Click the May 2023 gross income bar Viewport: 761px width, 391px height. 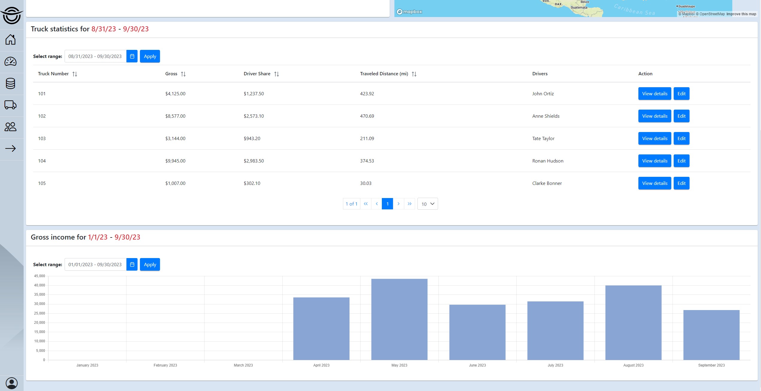pyautogui.click(x=399, y=319)
